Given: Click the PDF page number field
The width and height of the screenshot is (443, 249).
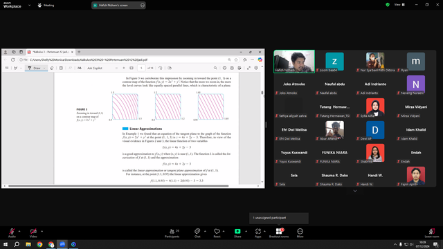Looking at the screenshot, I should 141,68.
